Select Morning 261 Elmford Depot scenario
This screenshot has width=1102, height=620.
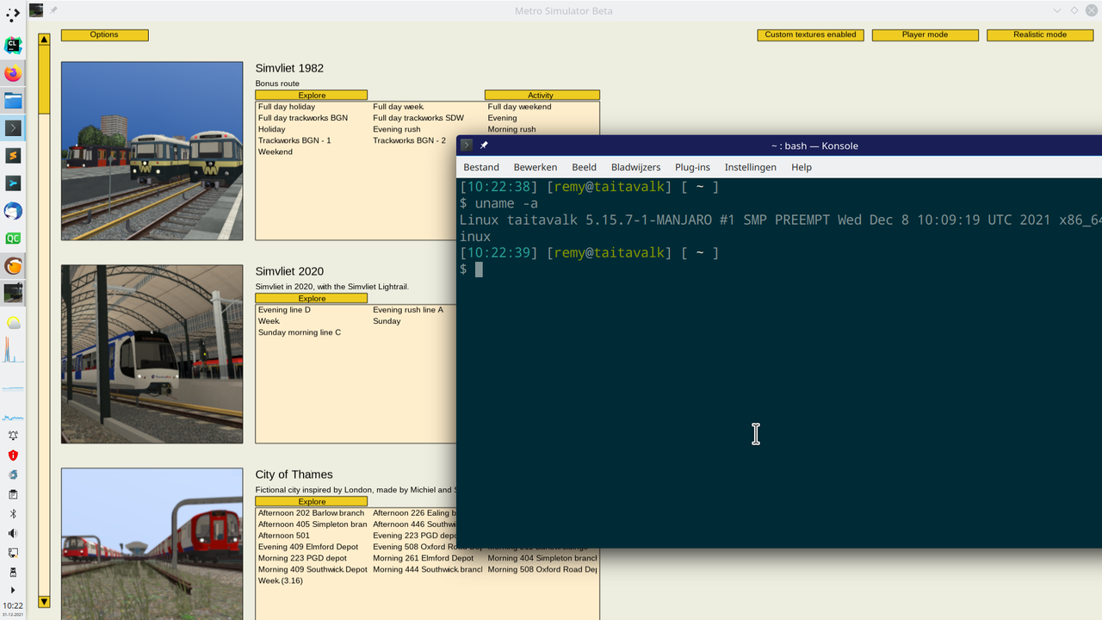(424, 558)
